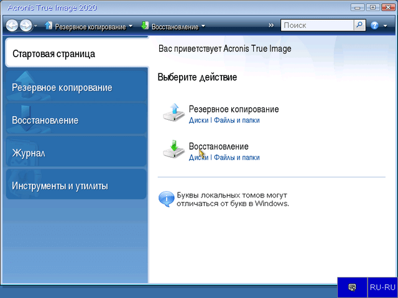Expand the toolbar Резервное копирование dropdown arrow
This screenshot has width=398, height=298.
(x=131, y=27)
